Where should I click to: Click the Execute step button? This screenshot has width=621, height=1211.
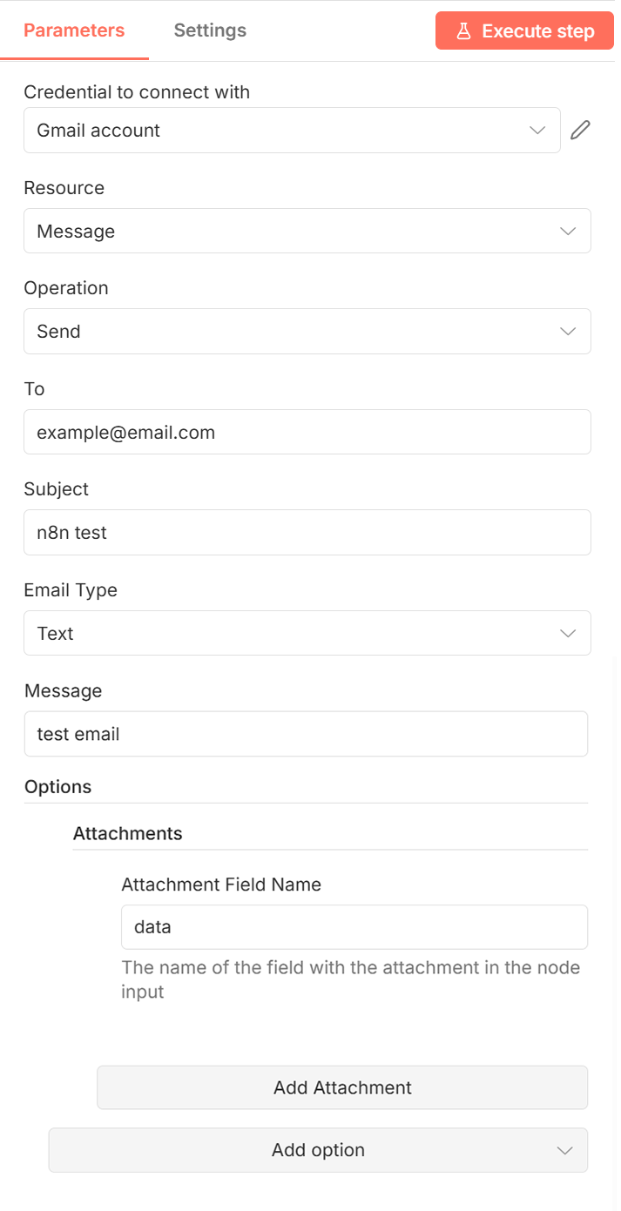tap(524, 30)
